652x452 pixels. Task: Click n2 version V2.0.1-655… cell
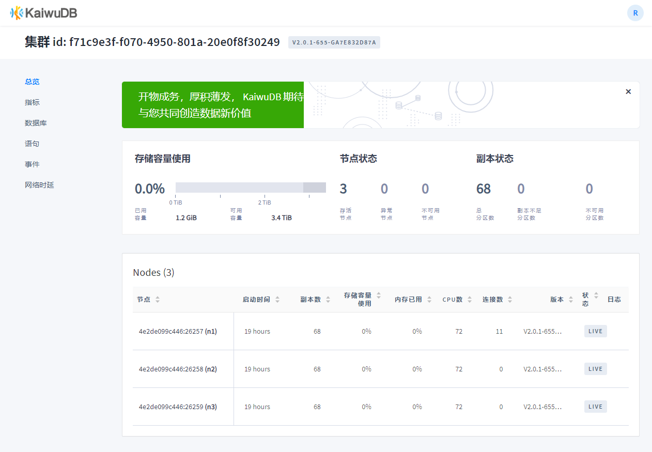pyautogui.click(x=542, y=369)
